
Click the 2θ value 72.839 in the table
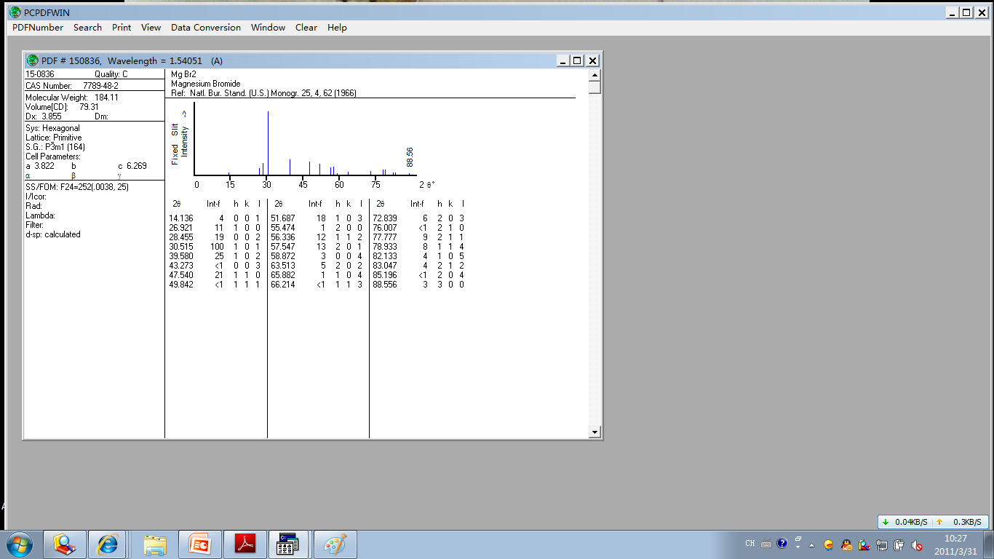click(385, 218)
